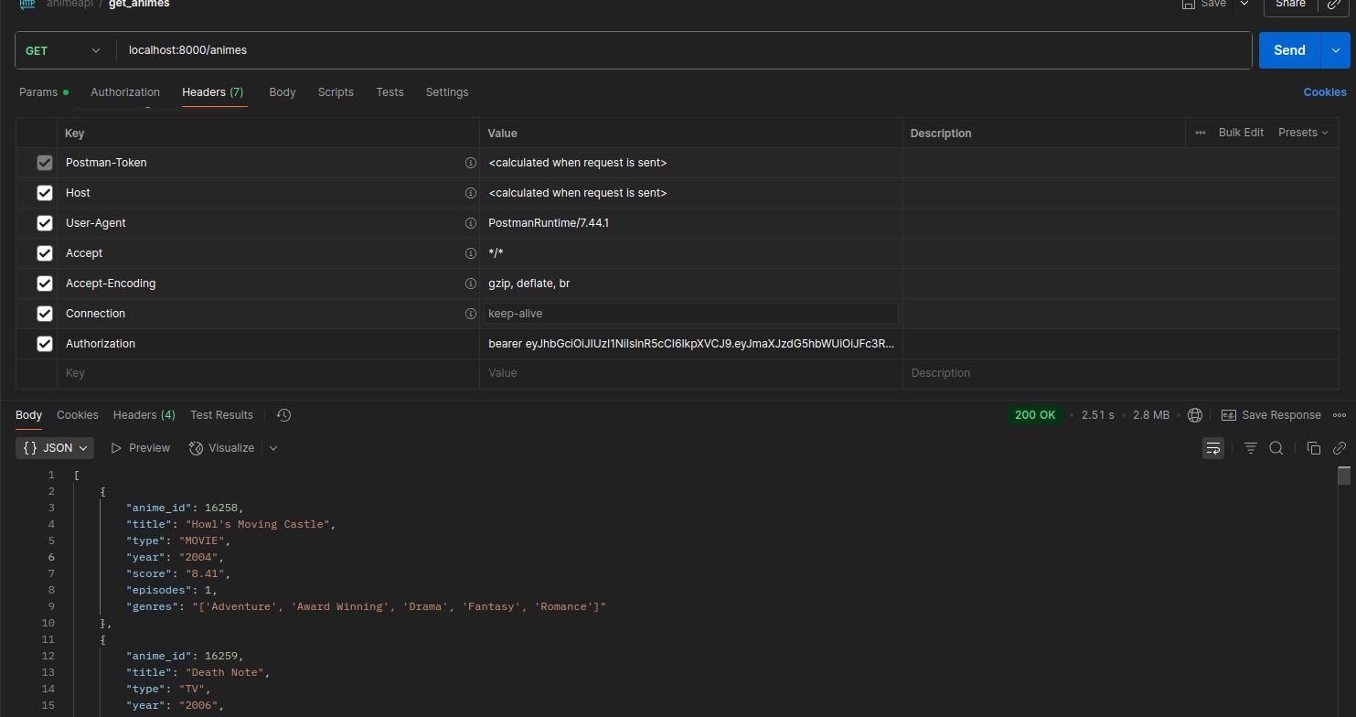This screenshot has height=717, width=1356.
Task: Open the JSON format dropdown
Action: 55,448
